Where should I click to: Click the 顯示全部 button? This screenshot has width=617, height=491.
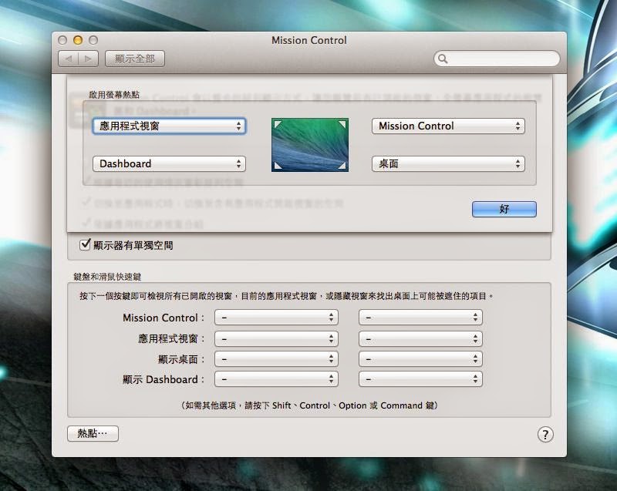[135, 59]
